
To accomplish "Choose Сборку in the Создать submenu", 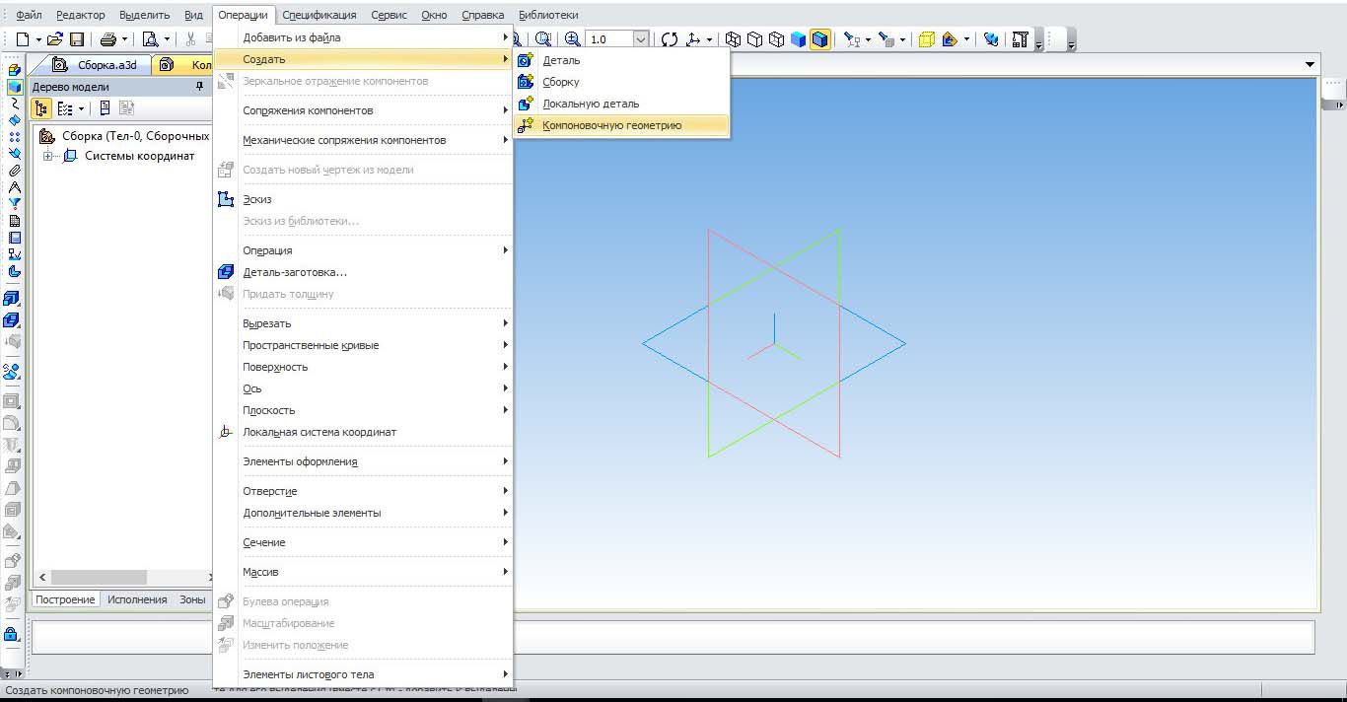I will (x=621, y=82).
